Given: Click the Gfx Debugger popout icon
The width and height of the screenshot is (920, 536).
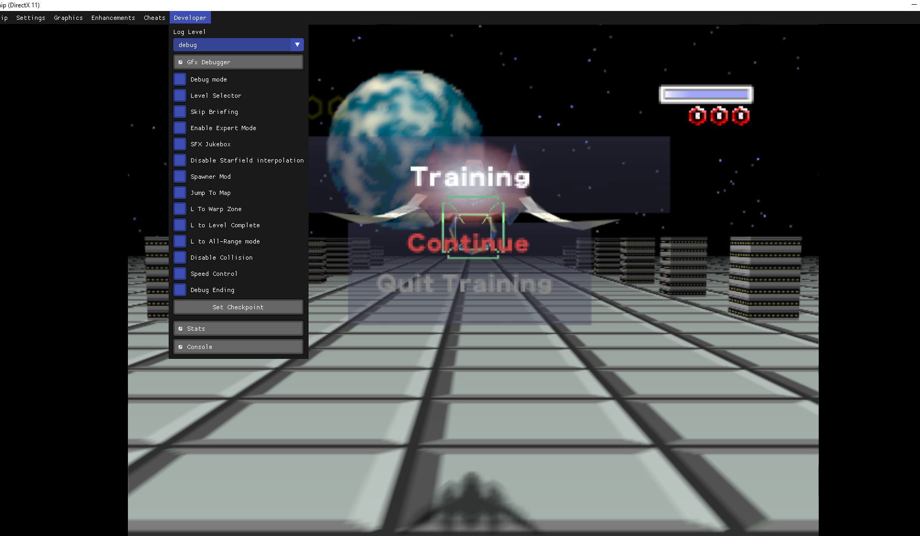Looking at the screenshot, I should click(x=181, y=62).
